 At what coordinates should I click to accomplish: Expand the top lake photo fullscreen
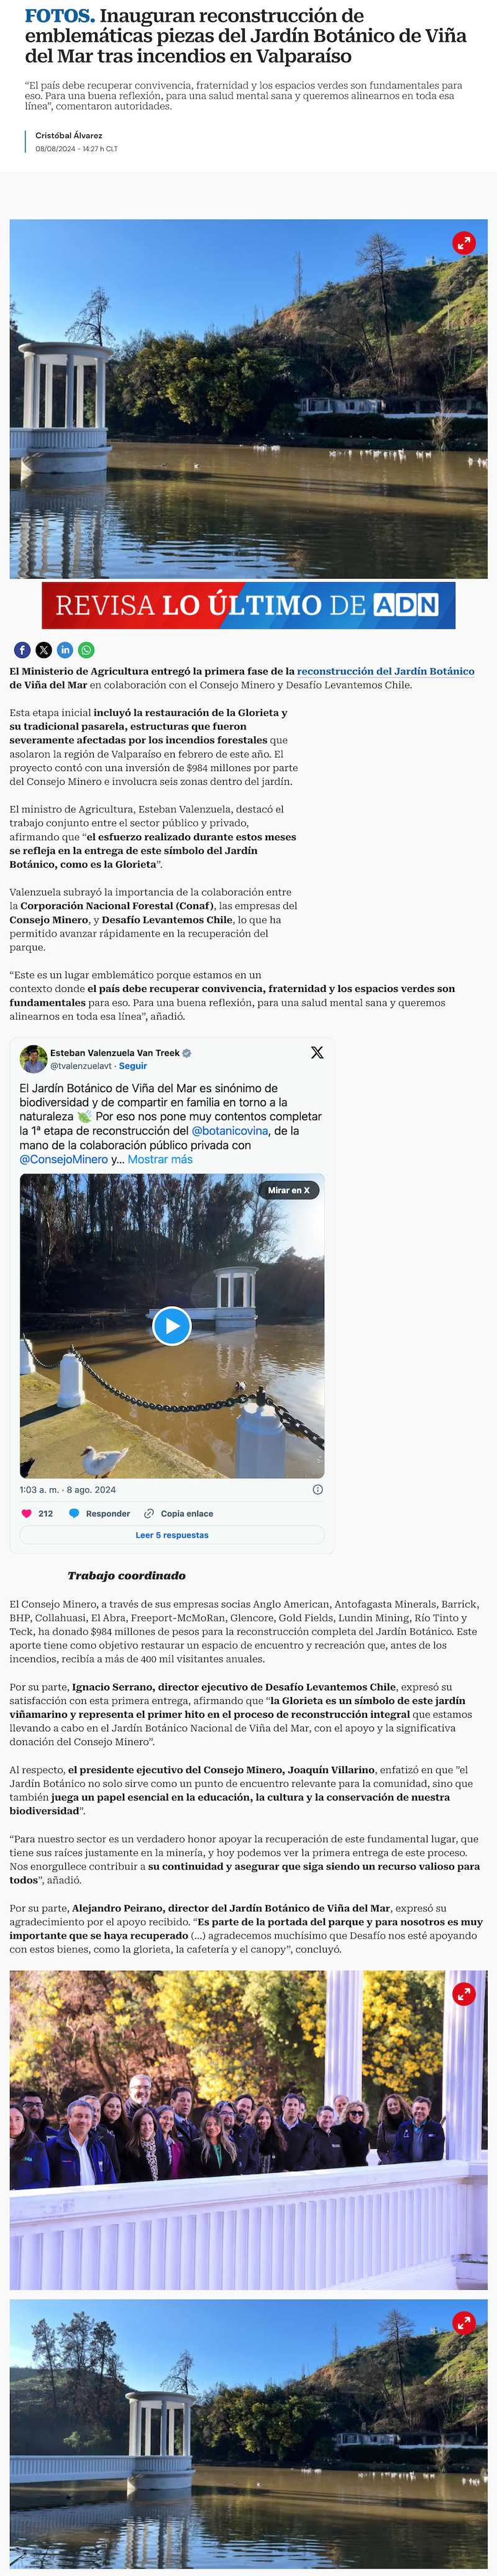click(463, 242)
